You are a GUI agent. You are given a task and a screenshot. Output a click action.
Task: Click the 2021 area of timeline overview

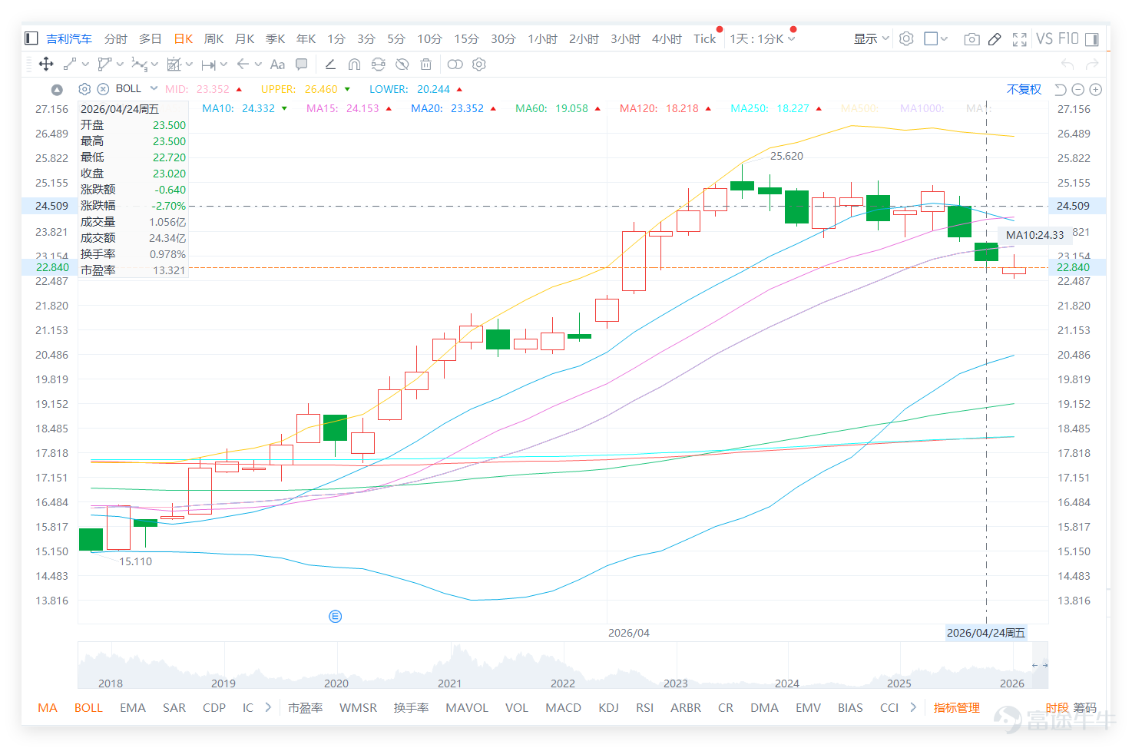coord(449,683)
